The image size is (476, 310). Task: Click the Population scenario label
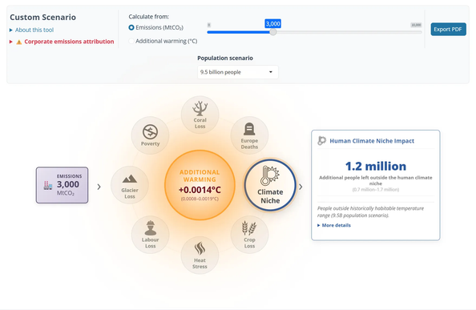[x=225, y=58]
